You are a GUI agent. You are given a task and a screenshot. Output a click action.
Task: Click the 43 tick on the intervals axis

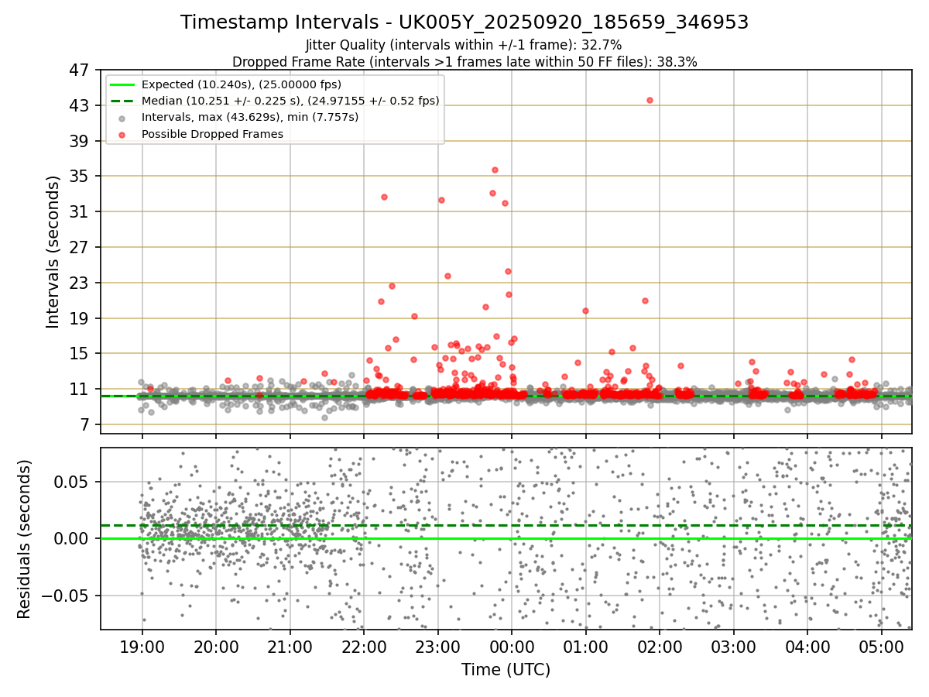click(x=80, y=105)
